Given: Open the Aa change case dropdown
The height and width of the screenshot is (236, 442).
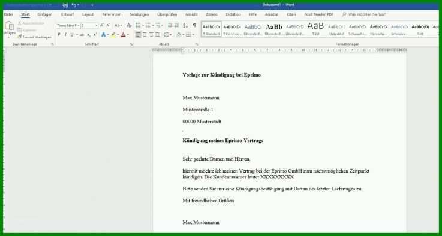Looking at the screenshot, I should [x=118, y=25].
